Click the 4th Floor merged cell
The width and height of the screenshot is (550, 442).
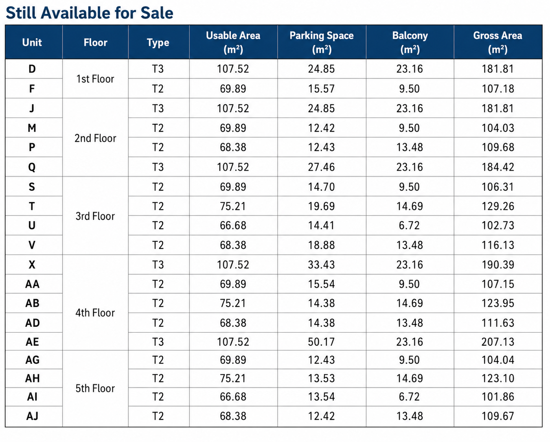pos(95,313)
